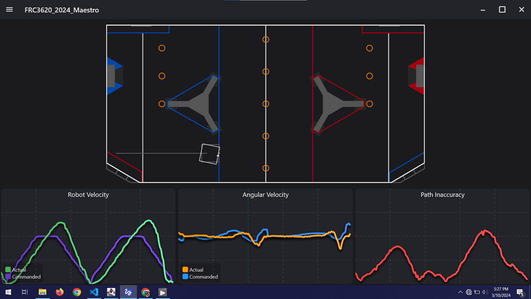Open the notification center with 5 alerts
Viewport: 531px width, 299px height.
(521, 292)
